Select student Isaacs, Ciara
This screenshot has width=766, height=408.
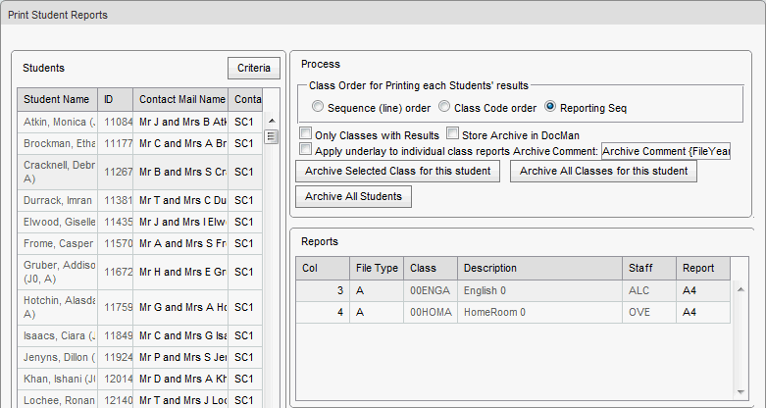click(58, 335)
